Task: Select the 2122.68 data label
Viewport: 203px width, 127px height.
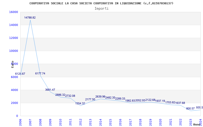Action: pos(150,100)
